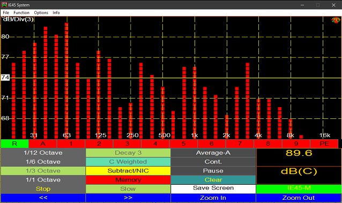Screen dimensions: 342x203
Task: Switch to 1/12 Octave resolution
Action: (x=43, y=153)
